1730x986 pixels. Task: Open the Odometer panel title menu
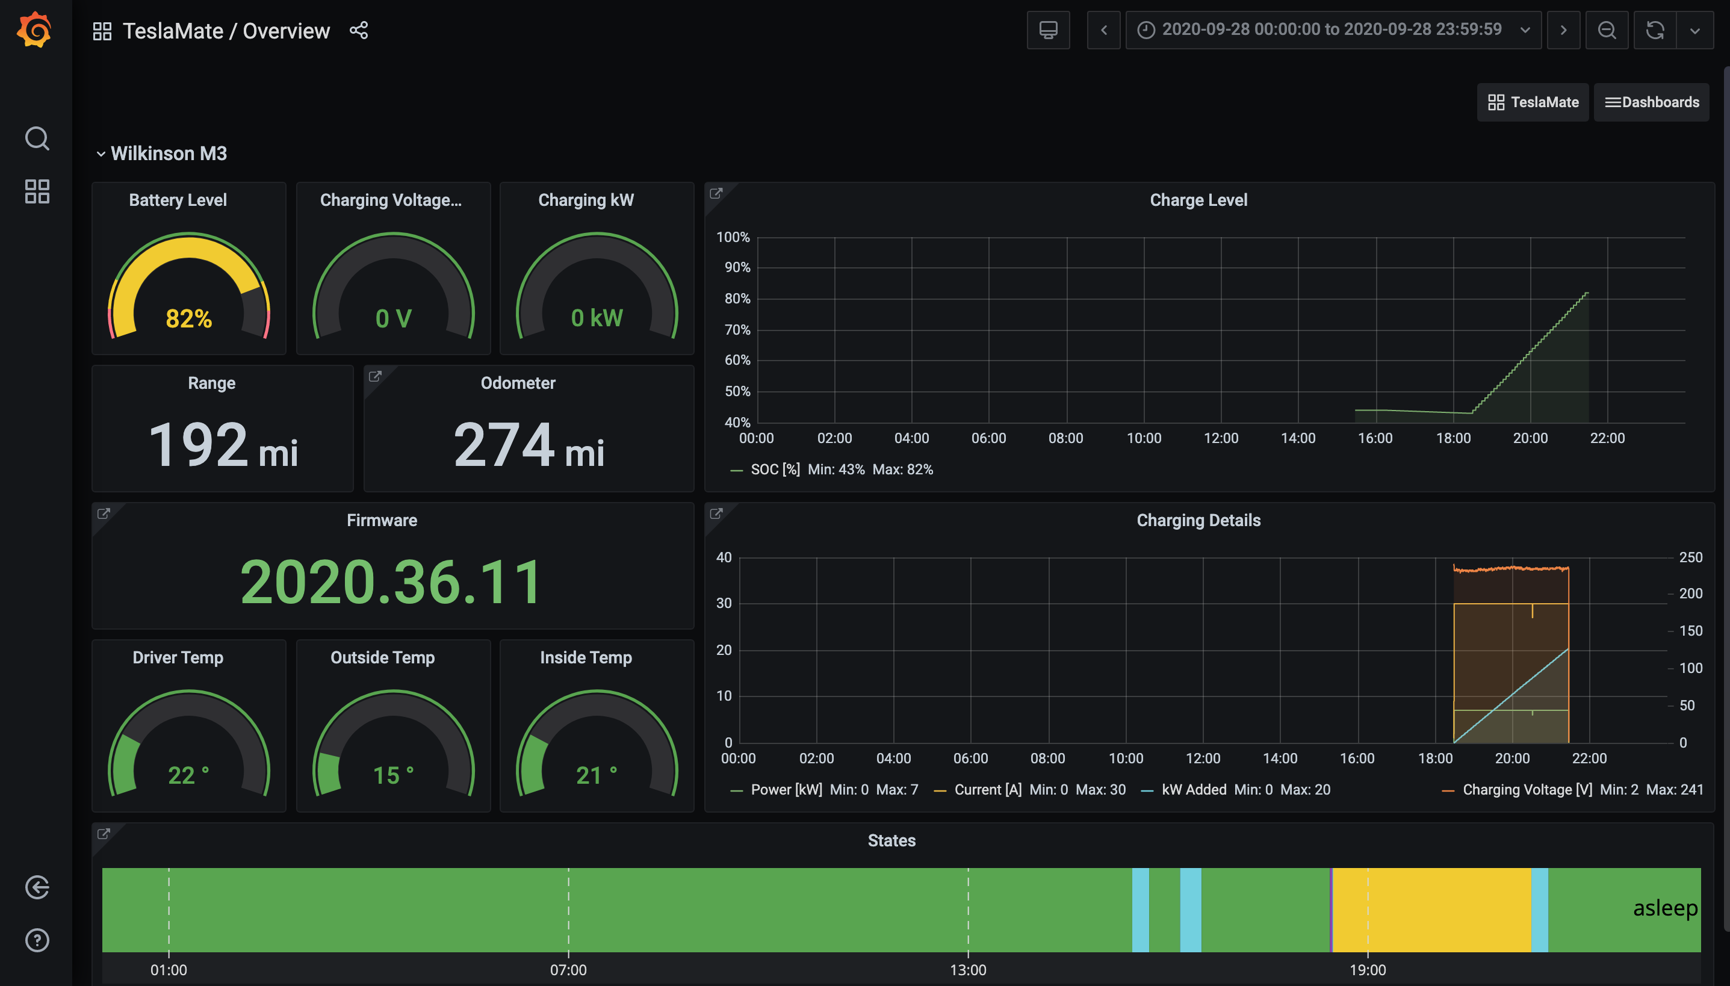click(518, 383)
